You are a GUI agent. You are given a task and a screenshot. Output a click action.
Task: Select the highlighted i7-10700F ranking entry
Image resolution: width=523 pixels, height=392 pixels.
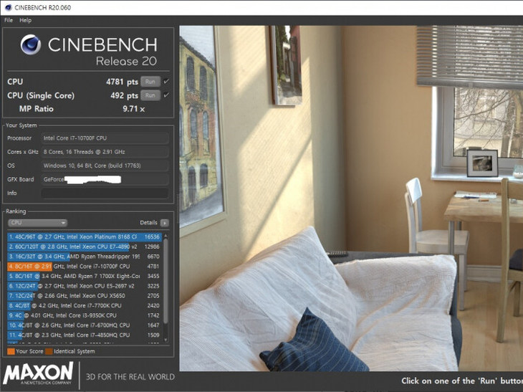click(85, 266)
